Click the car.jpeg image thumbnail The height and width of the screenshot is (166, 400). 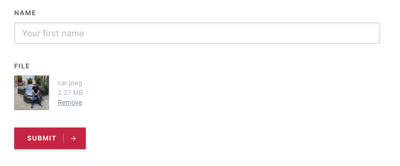tap(32, 93)
